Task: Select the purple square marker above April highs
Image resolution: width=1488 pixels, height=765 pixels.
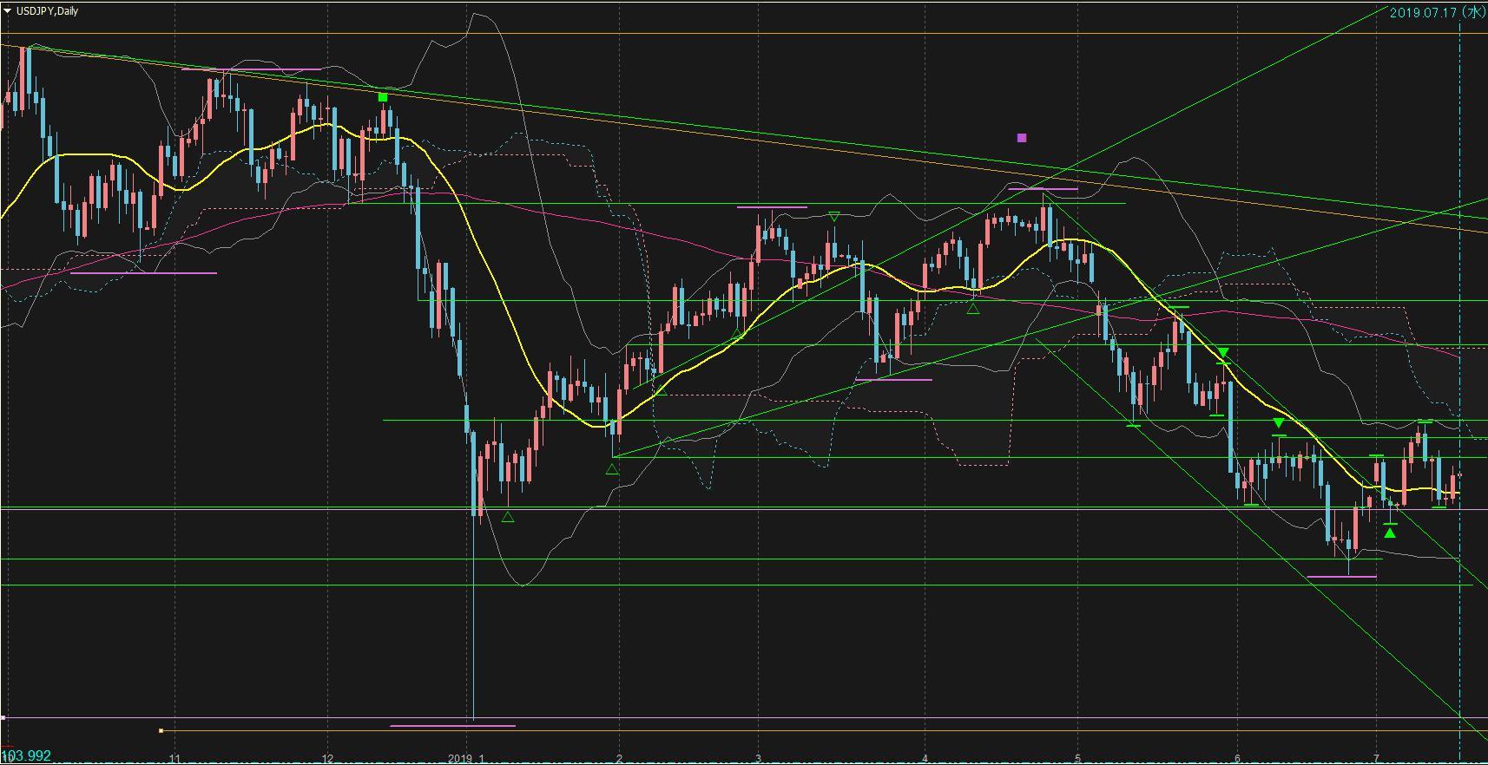Action: click(x=1022, y=137)
